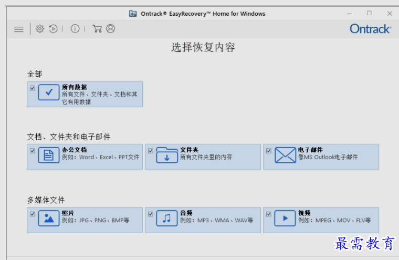Click the 照片 picture icon

point(49,218)
